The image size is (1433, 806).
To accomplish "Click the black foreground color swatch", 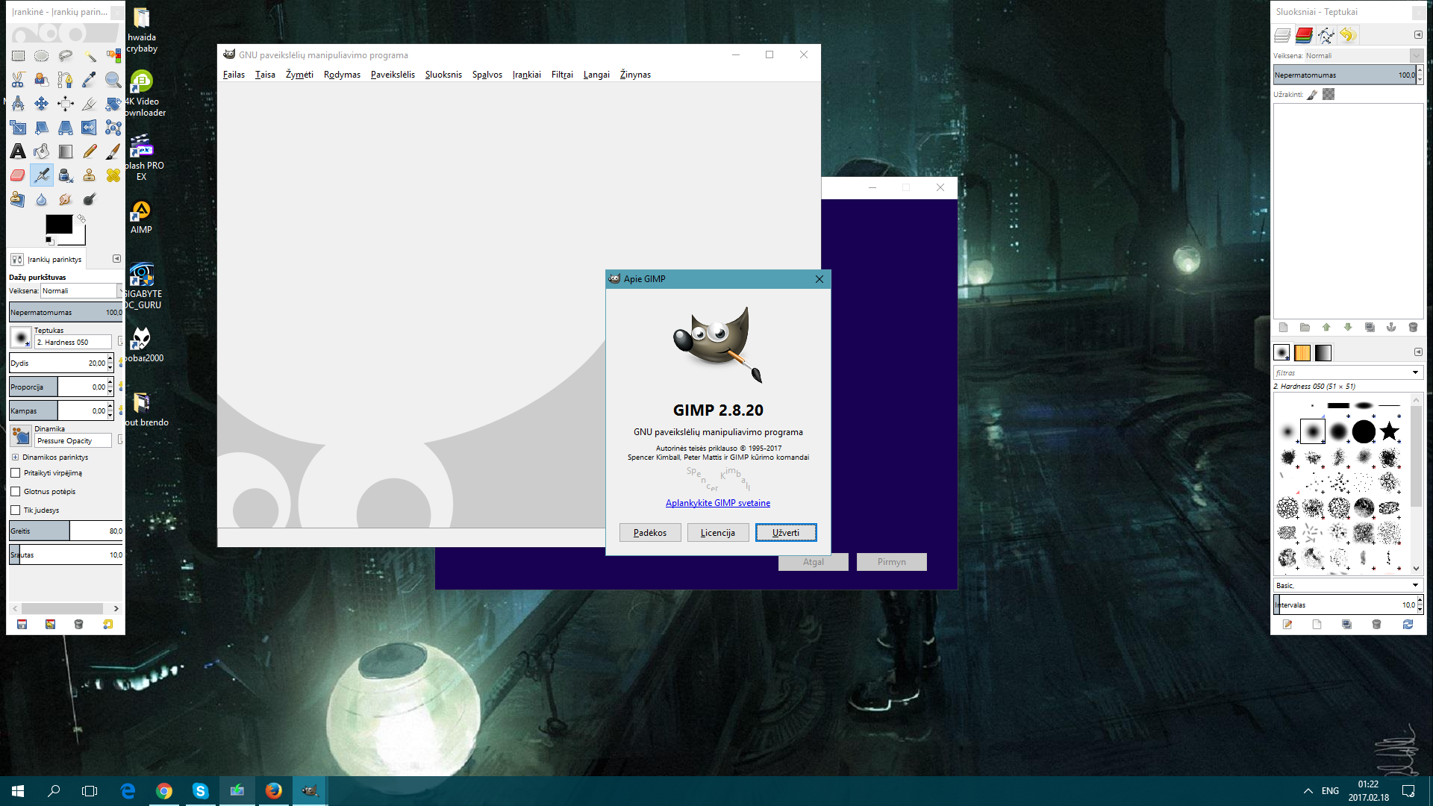I will [x=59, y=224].
